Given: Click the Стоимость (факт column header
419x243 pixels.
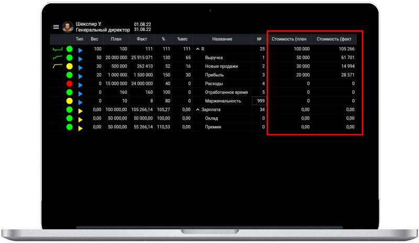Looking at the screenshot, I should point(334,39).
